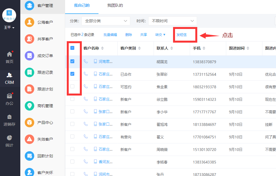Check the 徐立鹏 row checkbox
This screenshot has width=276, height=176.
pos(72,99)
